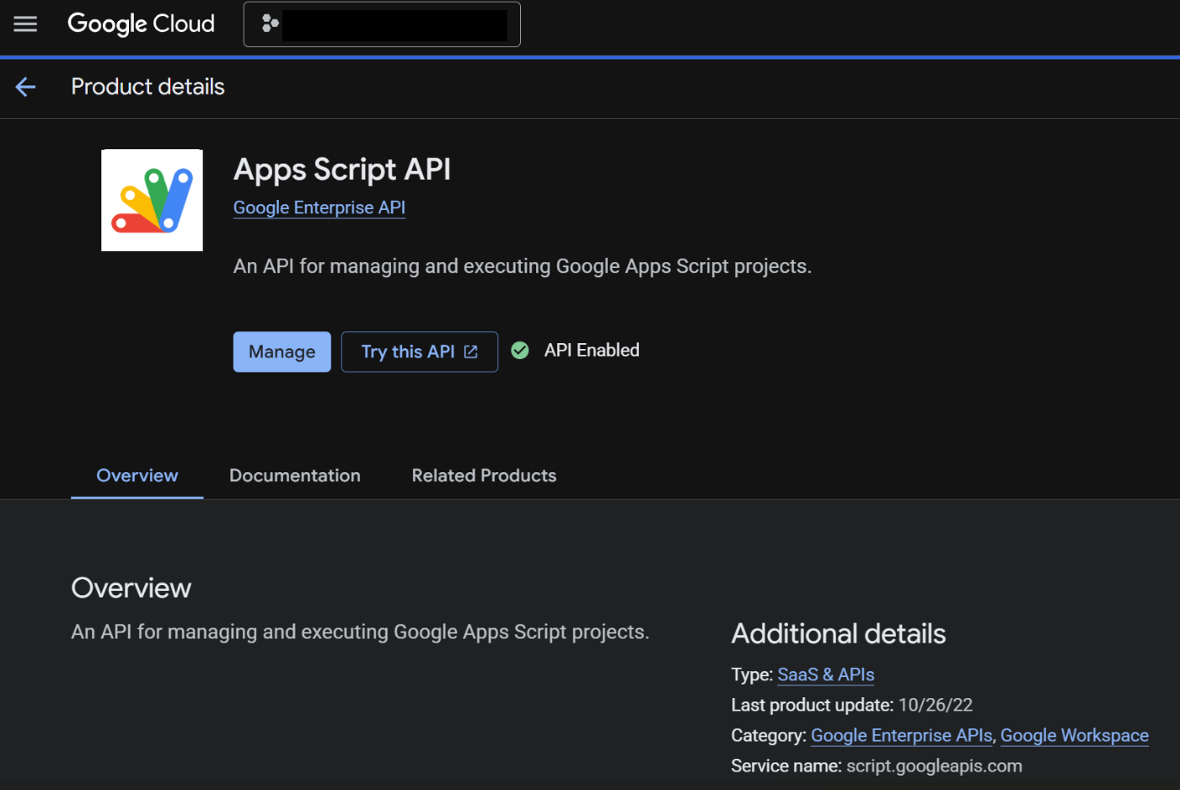The height and width of the screenshot is (790, 1180).
Task: Click the Product details page title
Action: pos(147,86)
